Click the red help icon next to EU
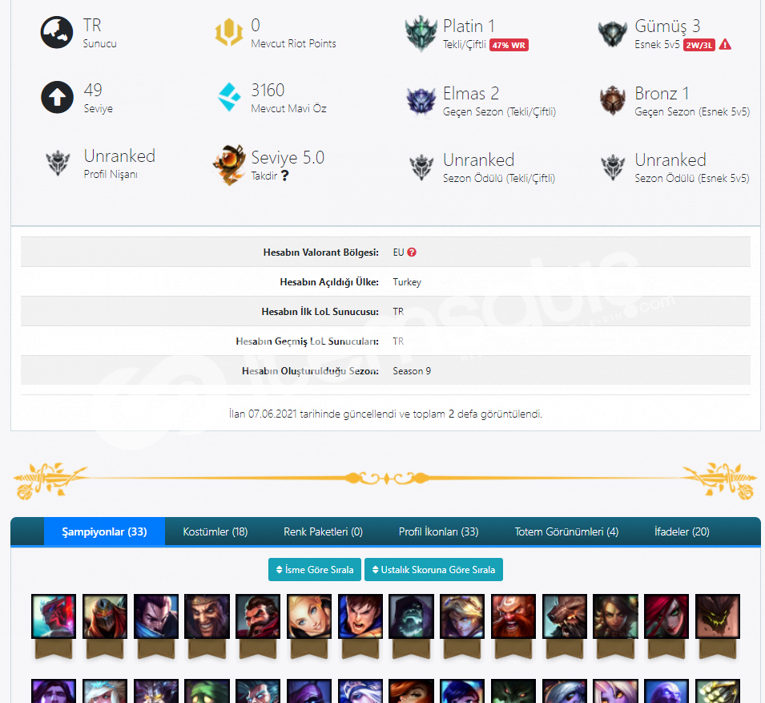 (x=412, y=253)
